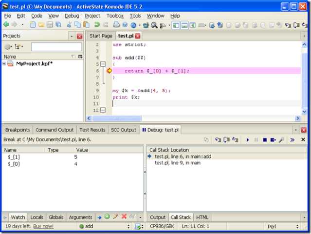Screen dimensions: 311x234
Task: Edit the watched variable with pencil
Action: click(115, 216)
